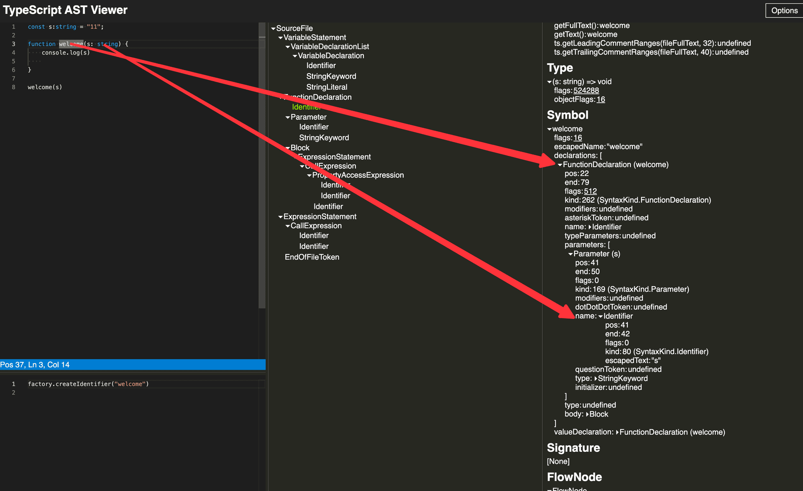
Task: Select the EndOfFileToken node
Action: [x=312, y=257]
